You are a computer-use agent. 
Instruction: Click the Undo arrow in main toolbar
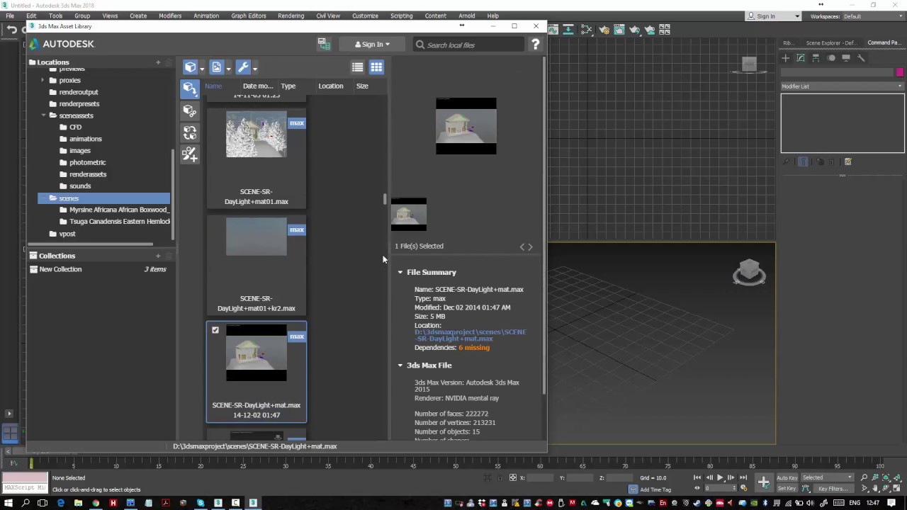tap(12, 30)
